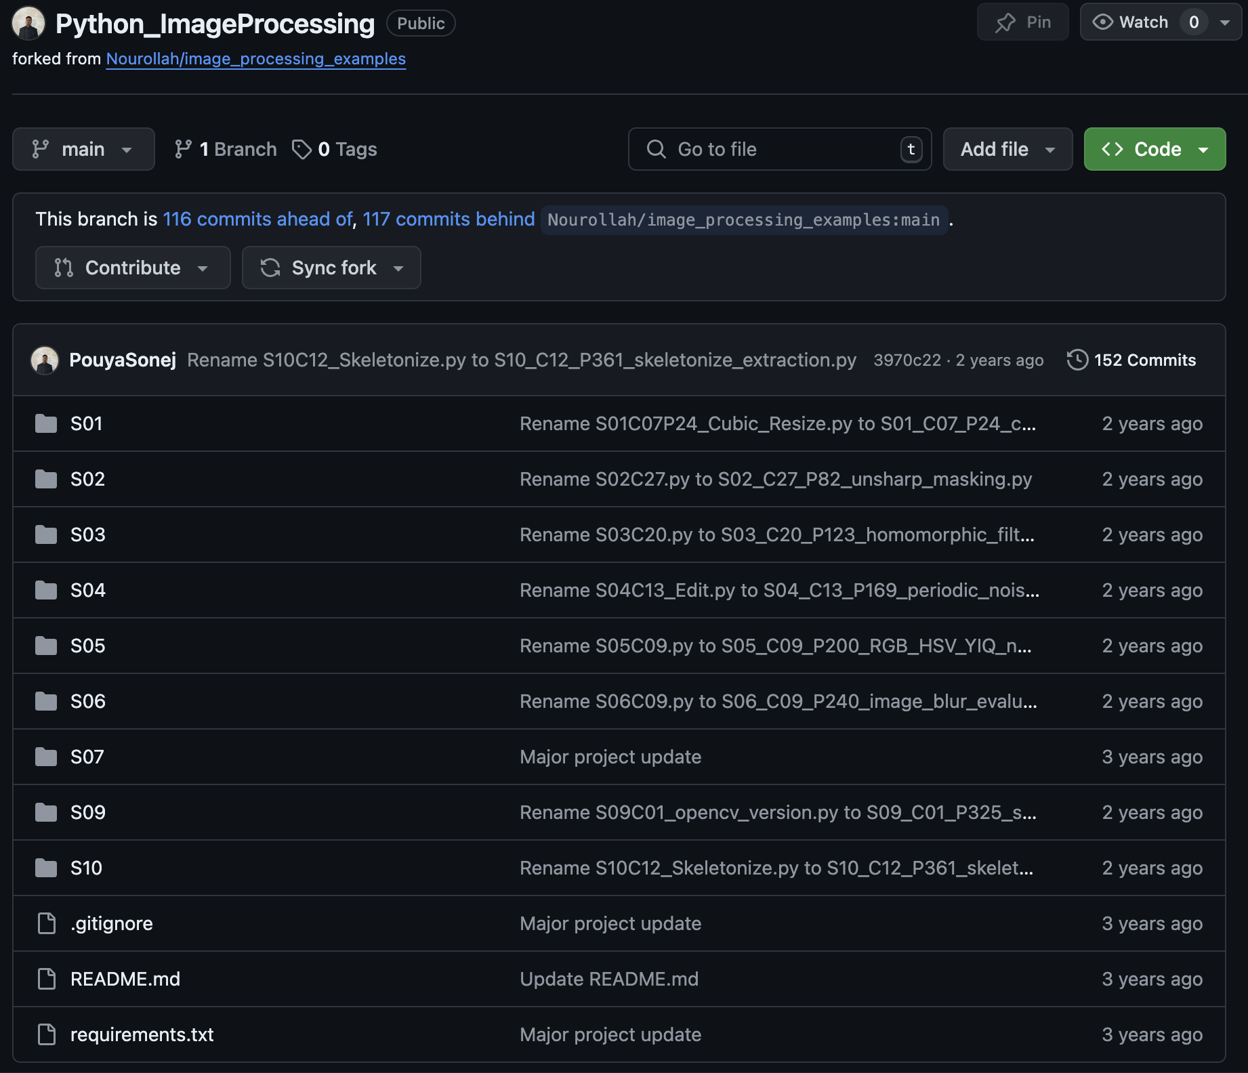Expand the Watch options dropdown arrow
Image resolution: width=1248 pixels, height=1073 pixels.
[x=1225, y=22]
